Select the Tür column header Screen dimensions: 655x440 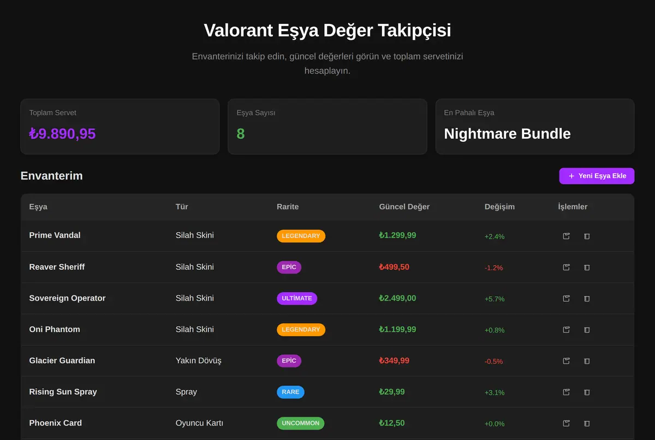[x=182, y=207]
